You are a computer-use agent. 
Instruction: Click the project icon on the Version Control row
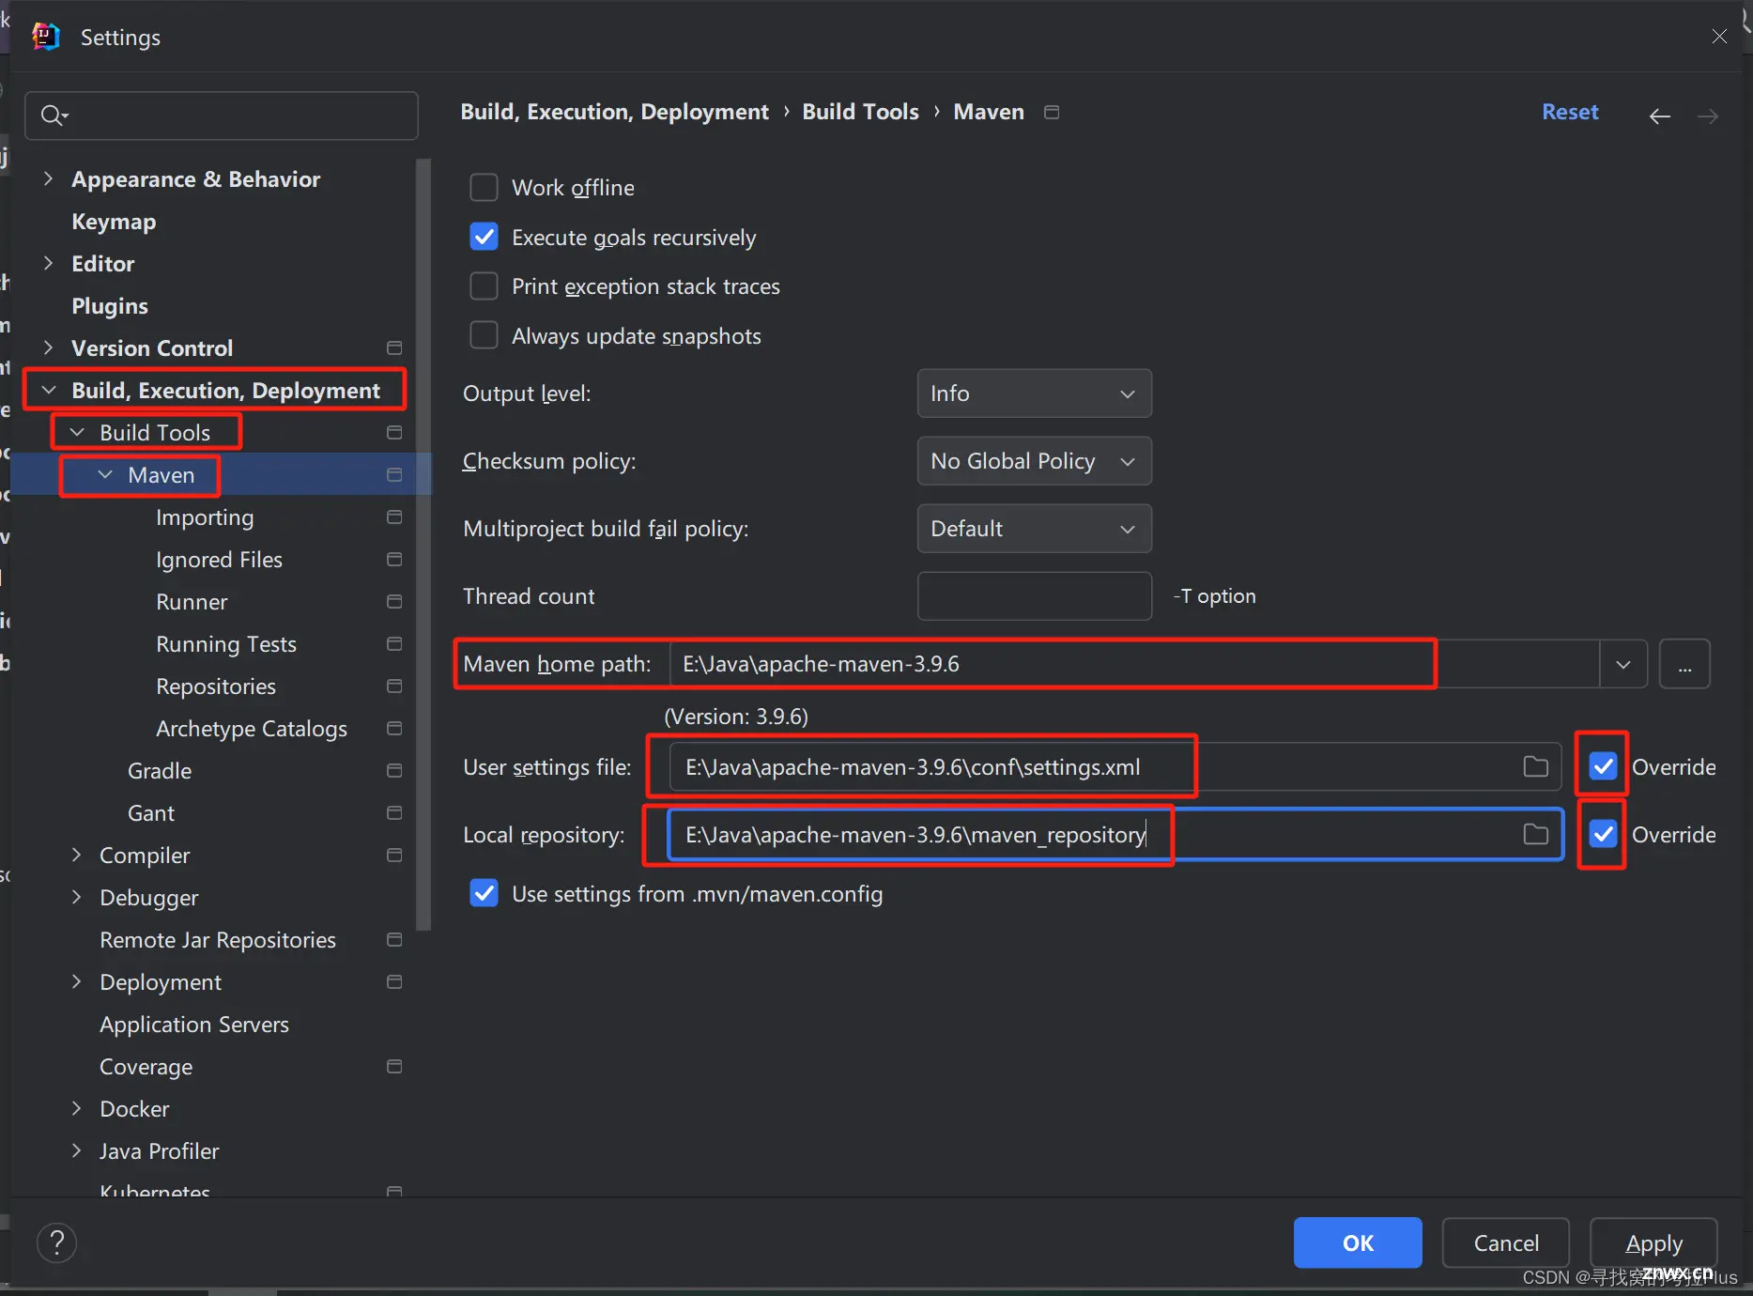(x=394, y=348)
